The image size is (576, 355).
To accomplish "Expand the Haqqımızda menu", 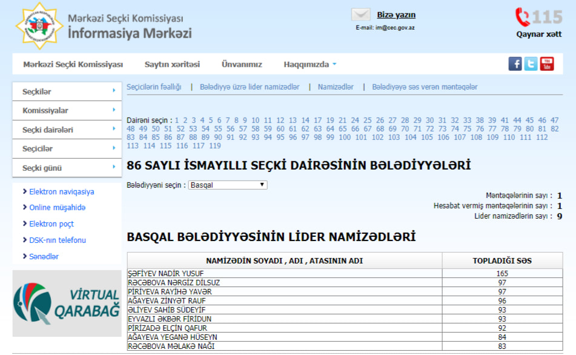I will 310,64.
